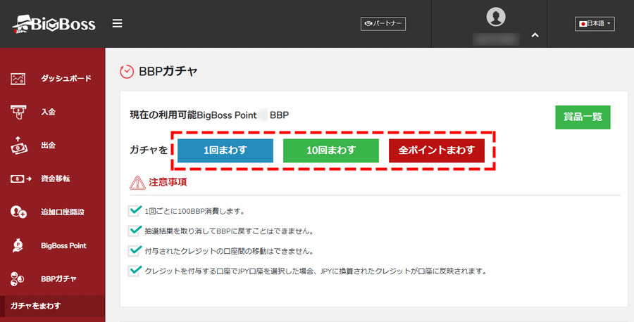Collapse the user account chevron
The width and height of the screenshot is (634, 322).
coord(535,36)
